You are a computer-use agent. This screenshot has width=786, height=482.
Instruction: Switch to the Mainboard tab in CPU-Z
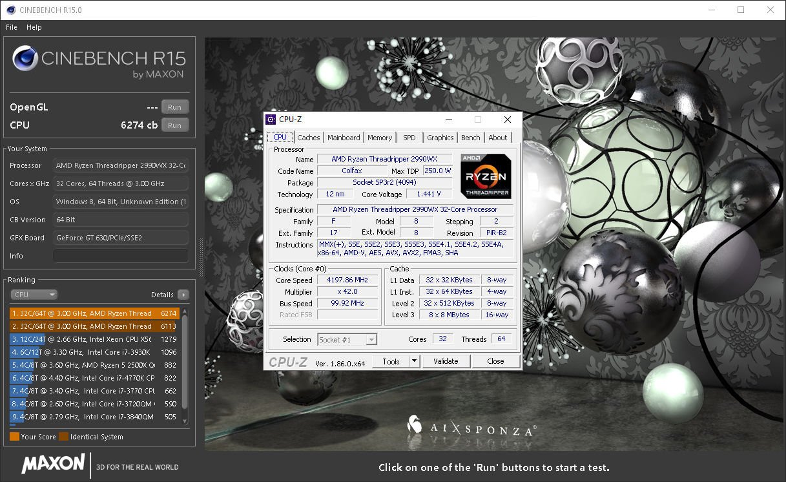pos(344,138)
